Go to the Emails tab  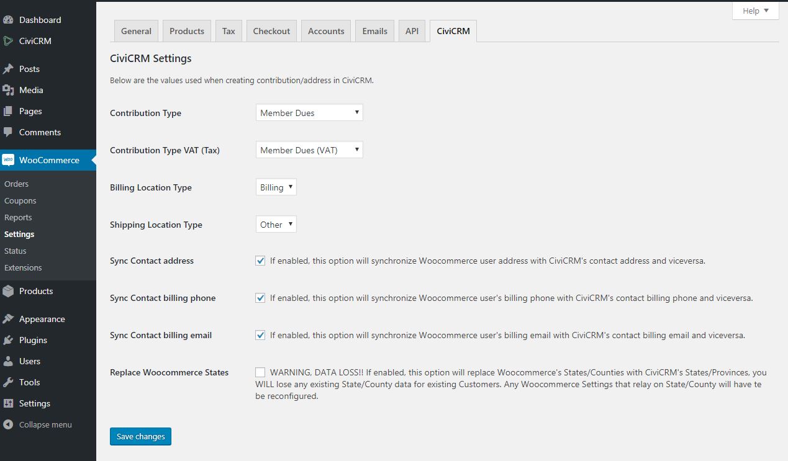(x=375, y=31)
